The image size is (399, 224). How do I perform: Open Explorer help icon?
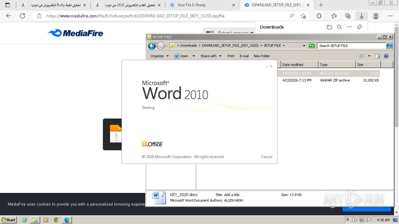coord(386,56)
